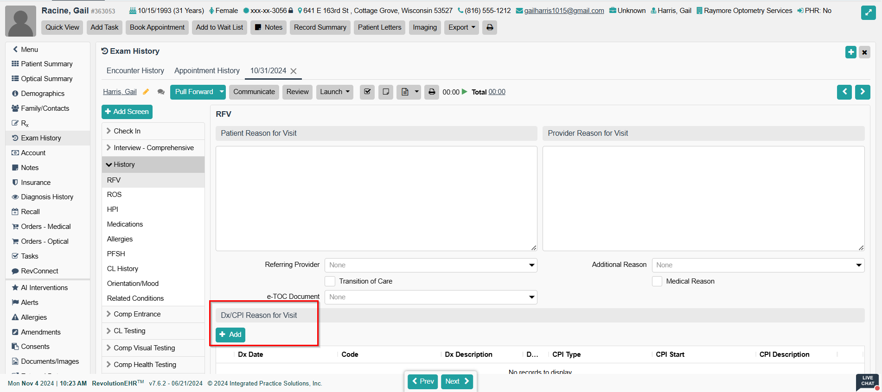Open the Additional Reason dropdown

tap(758, 265)
